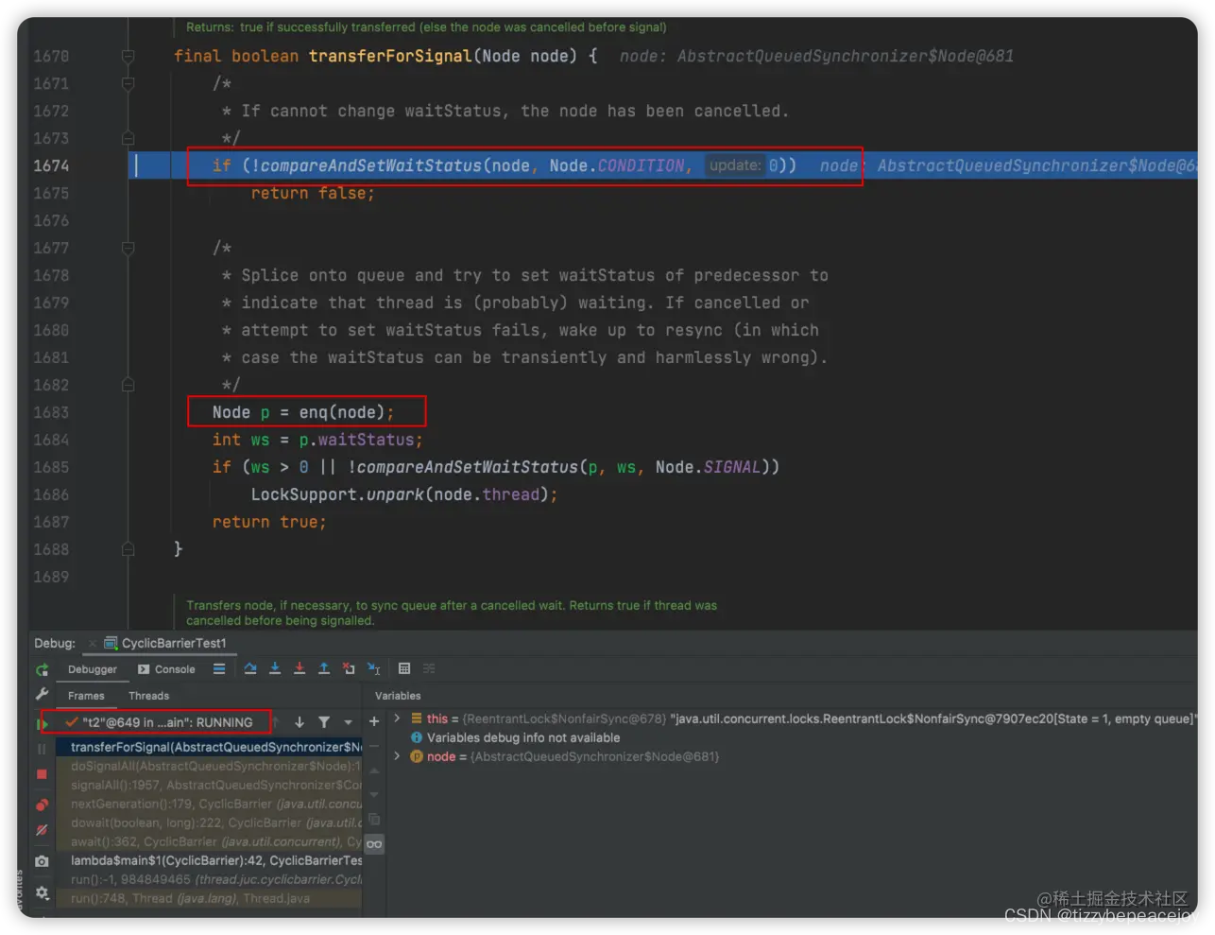Click line number 1686 in gutter
The width and height of the screenshot is (1215, 935).
tap(51, 494)
